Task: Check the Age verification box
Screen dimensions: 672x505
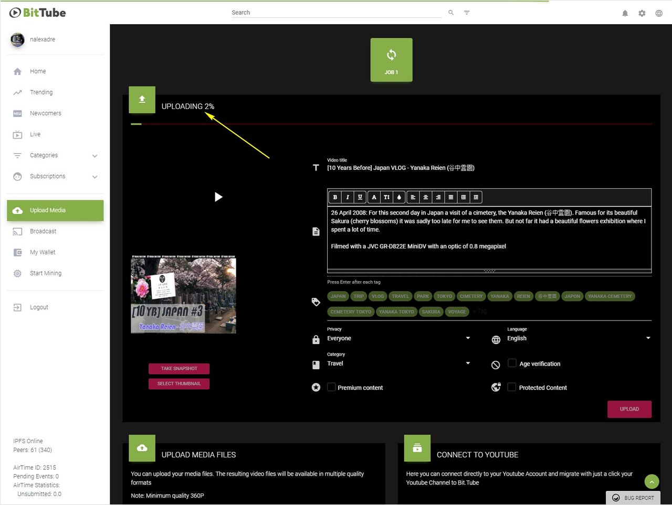Action: (512, 363)
